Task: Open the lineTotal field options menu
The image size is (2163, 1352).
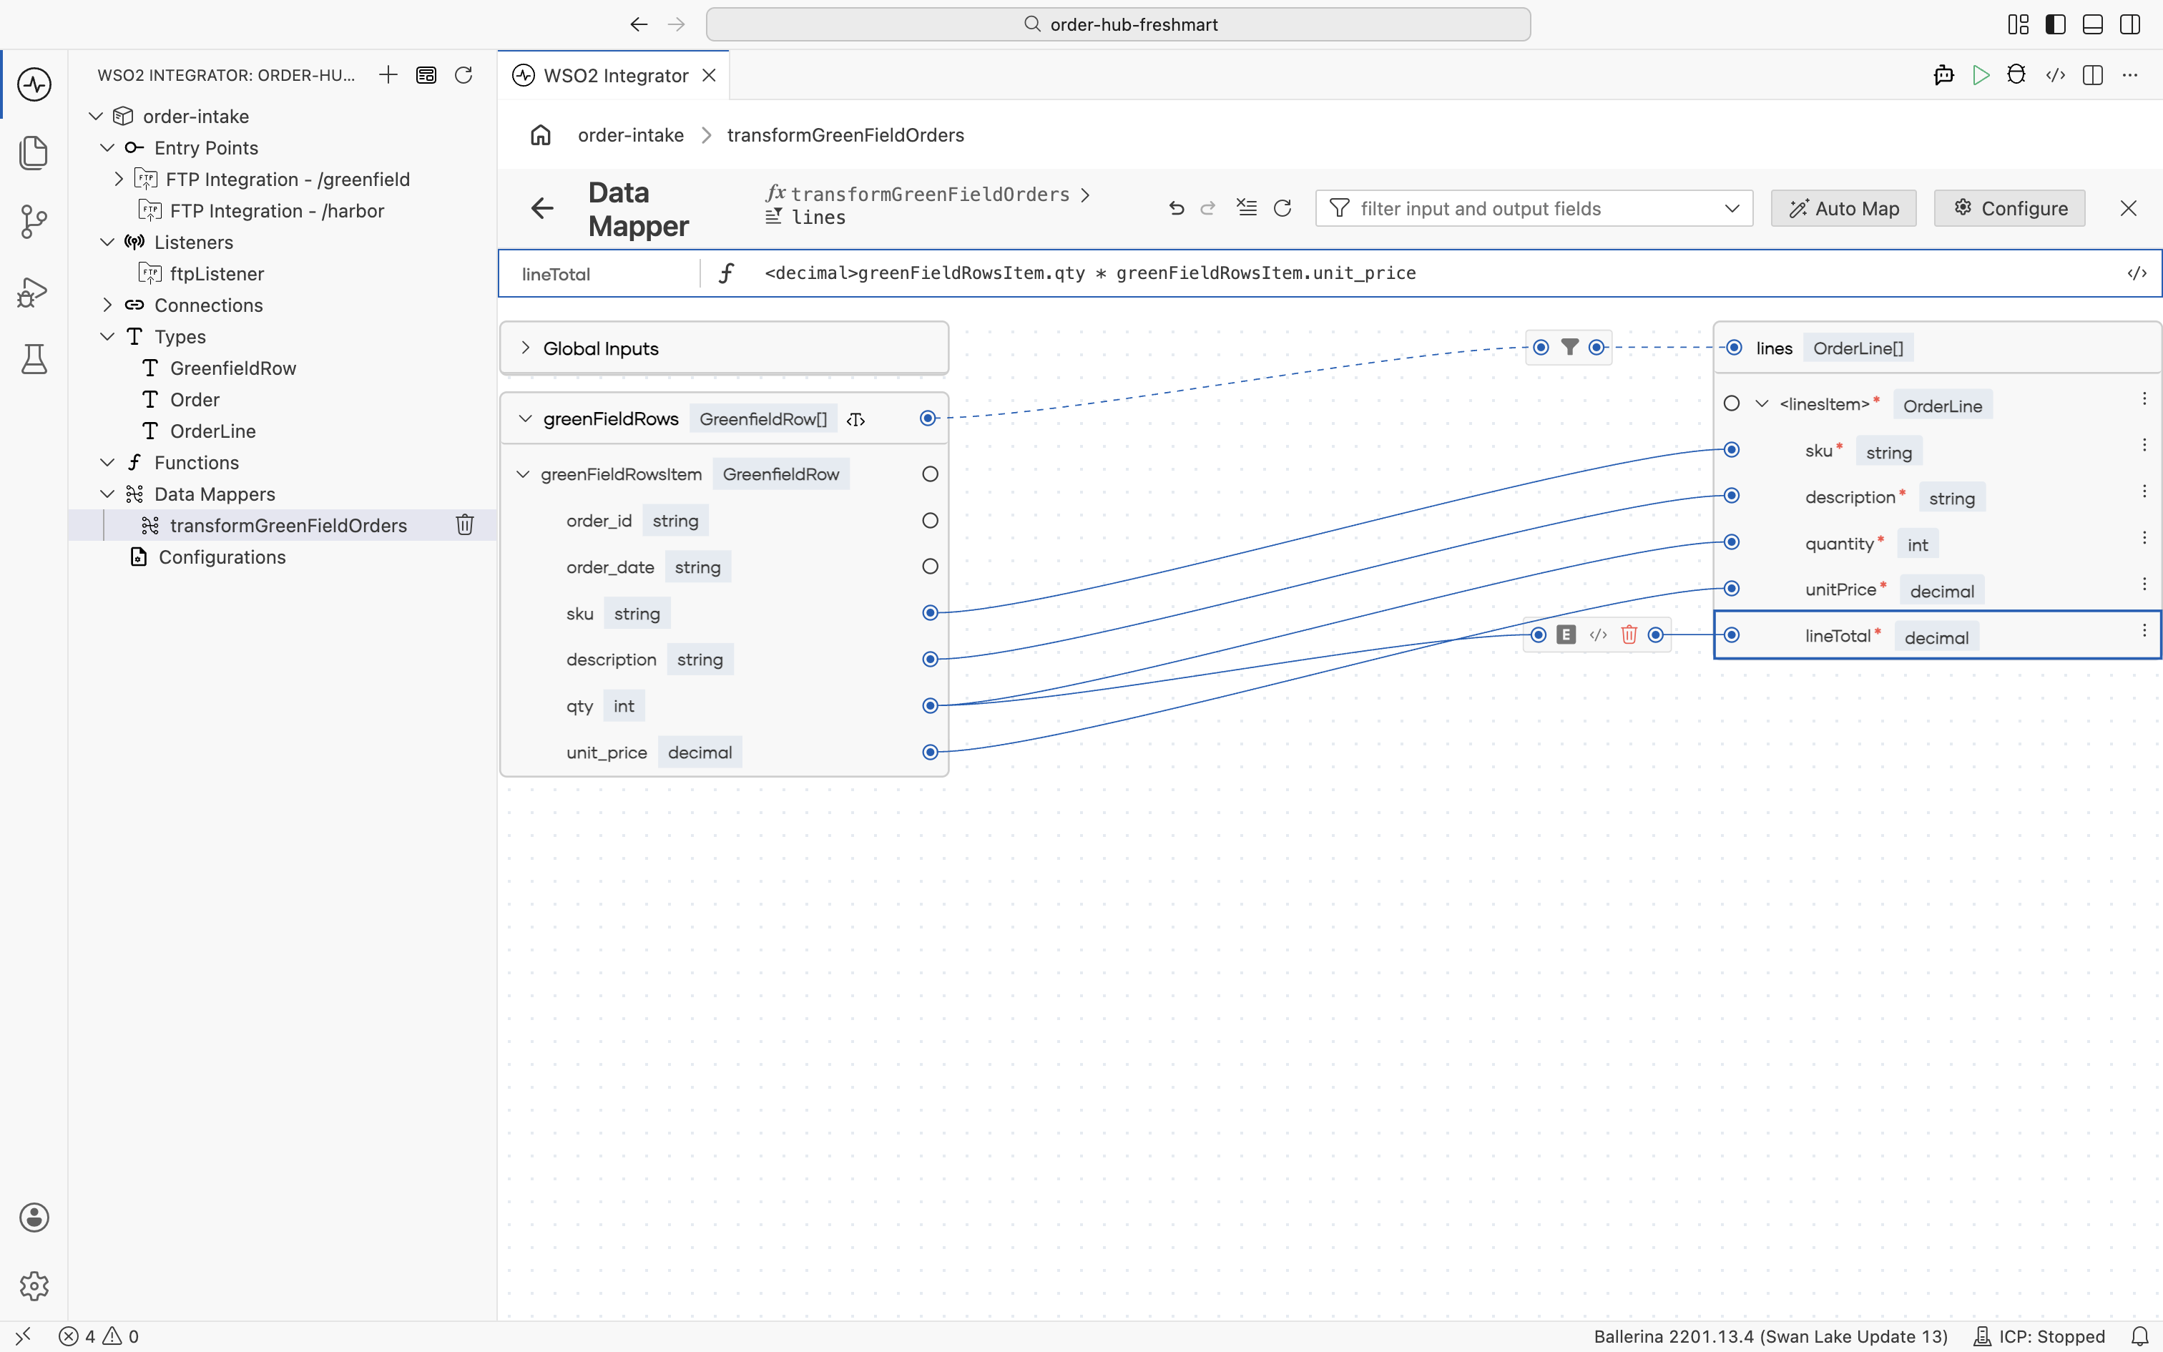Action: 2144,631
